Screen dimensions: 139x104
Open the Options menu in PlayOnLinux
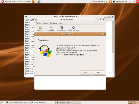tap(53, 23)
